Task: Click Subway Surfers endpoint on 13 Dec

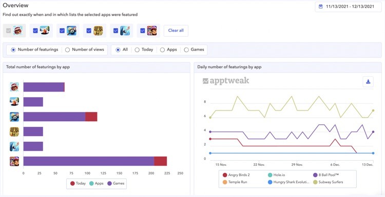Action: pos(373,111)
